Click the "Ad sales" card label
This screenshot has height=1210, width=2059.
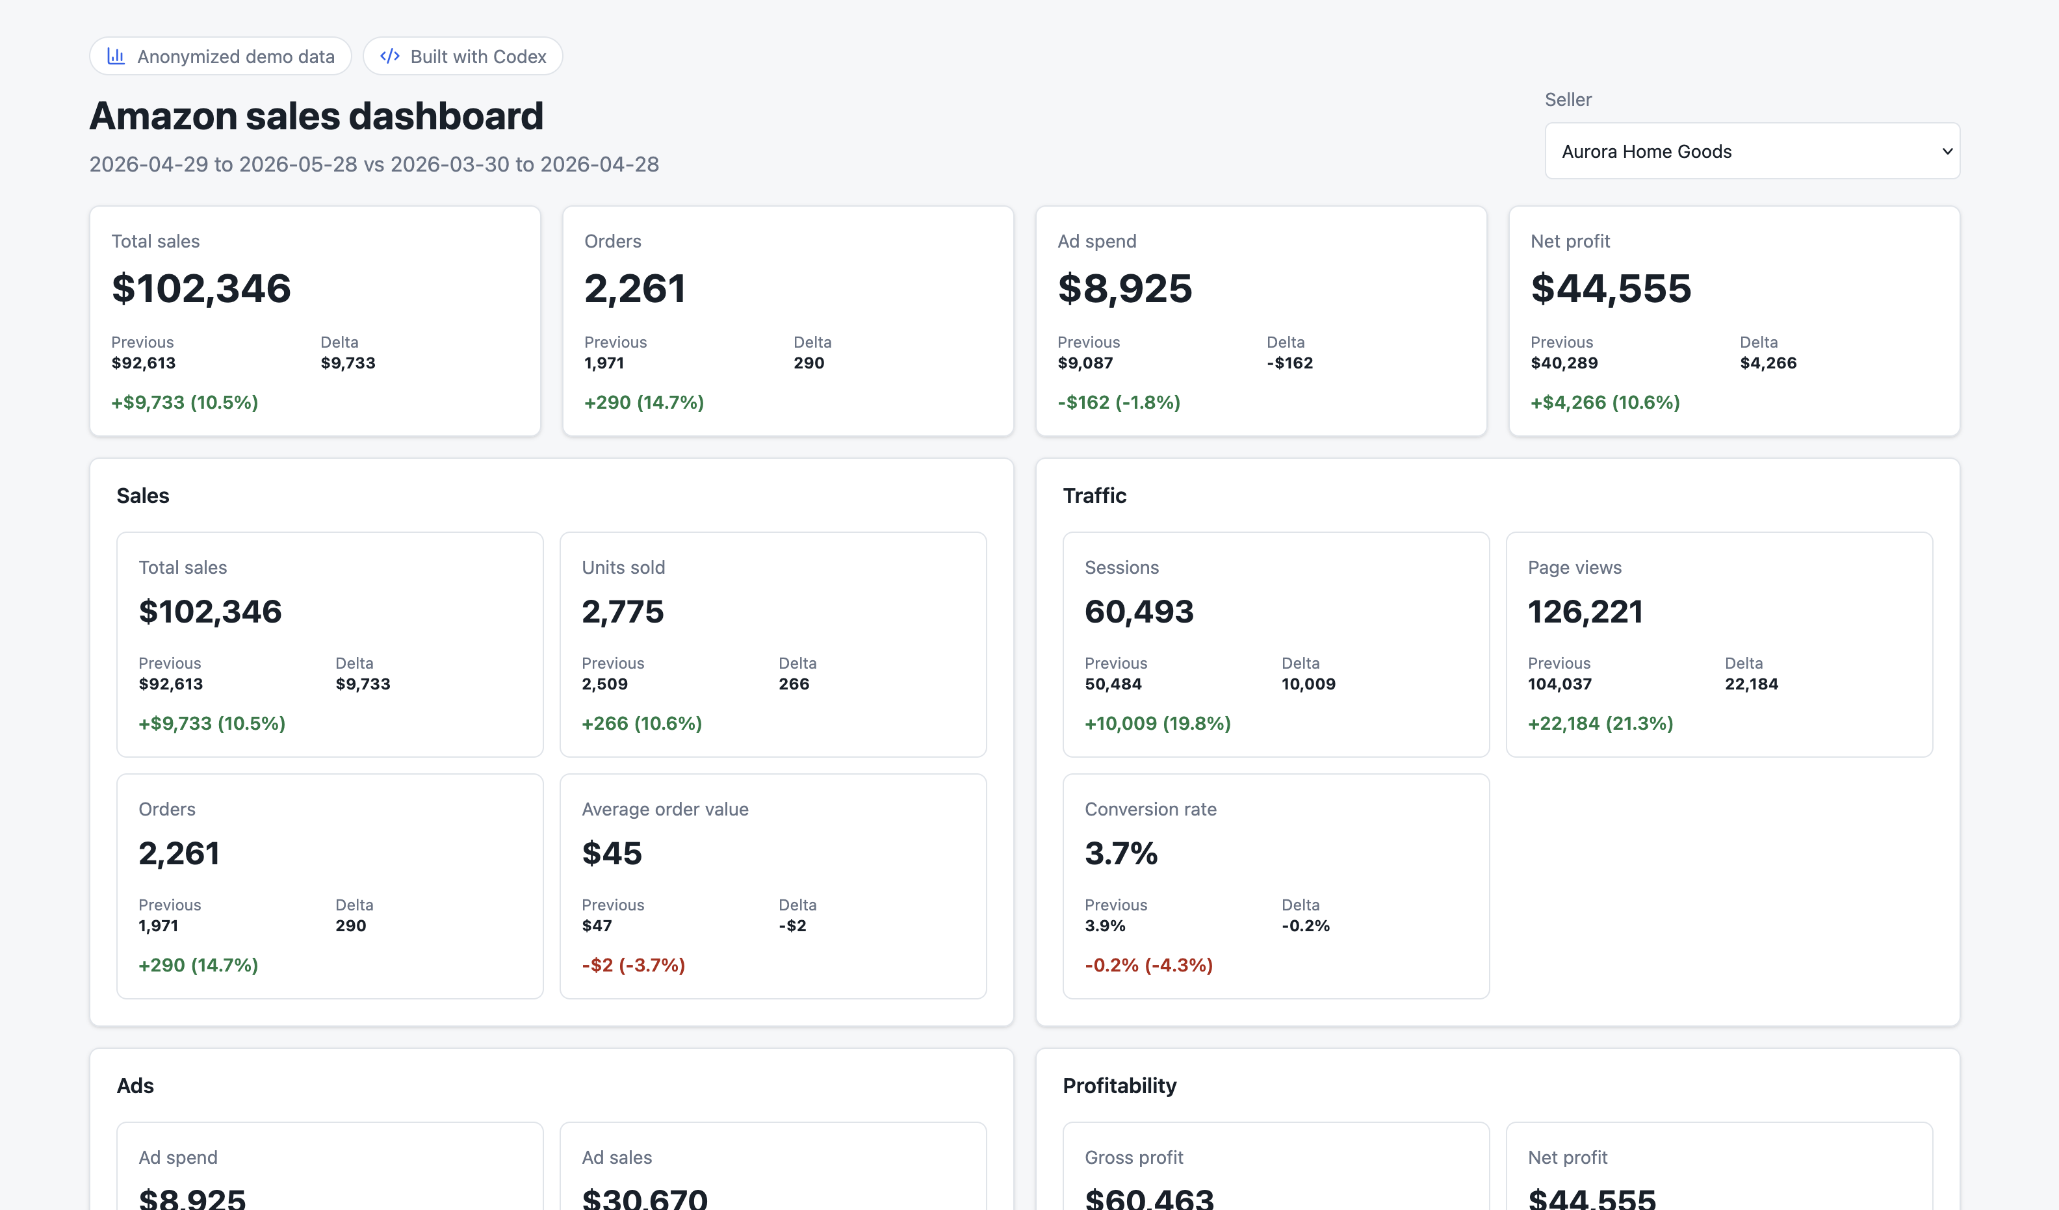point(617,1158)
